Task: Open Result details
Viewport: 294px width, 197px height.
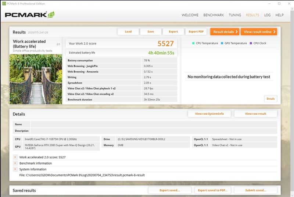Action: coord(225,32)
